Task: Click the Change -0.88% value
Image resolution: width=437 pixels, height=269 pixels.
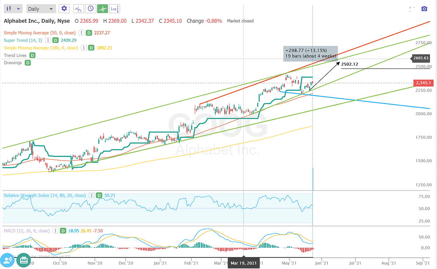Action: pos(204,21)
